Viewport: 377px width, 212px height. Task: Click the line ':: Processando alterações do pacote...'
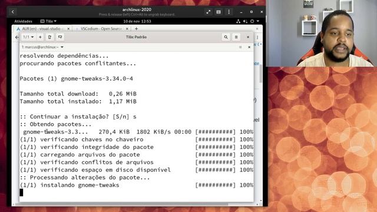pyautogui.click(x=85, y=177)
